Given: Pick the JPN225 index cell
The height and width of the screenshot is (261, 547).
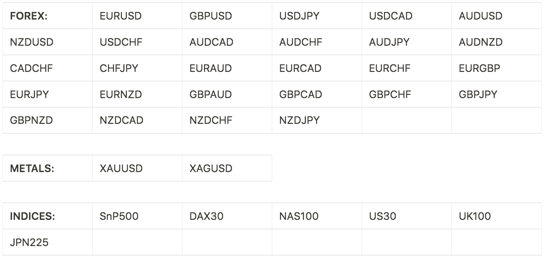Looking at the screenshot, I should pyautogui.click(x=47, y=242).
